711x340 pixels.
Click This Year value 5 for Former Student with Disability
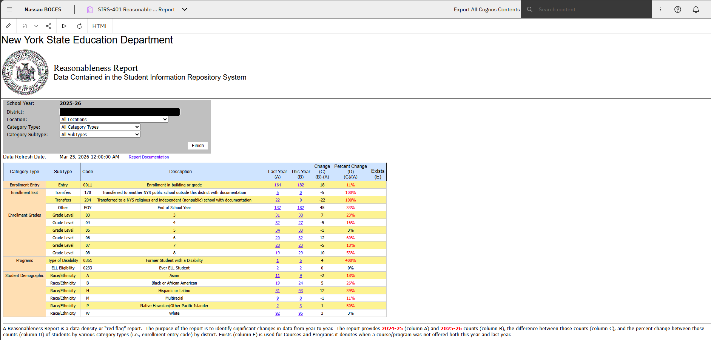[x=301, y=260]
